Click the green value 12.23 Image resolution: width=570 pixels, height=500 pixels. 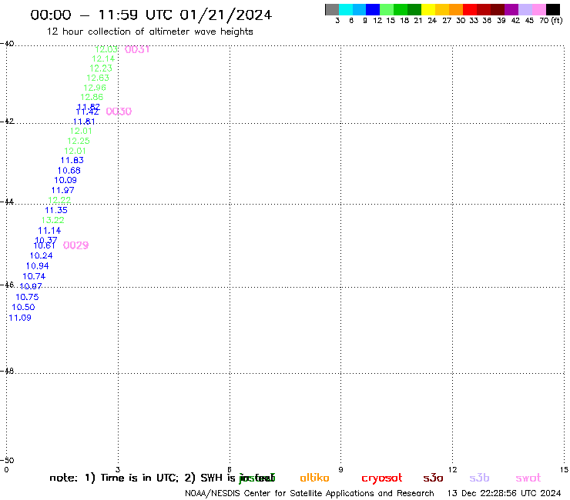(x=101, y=68)
